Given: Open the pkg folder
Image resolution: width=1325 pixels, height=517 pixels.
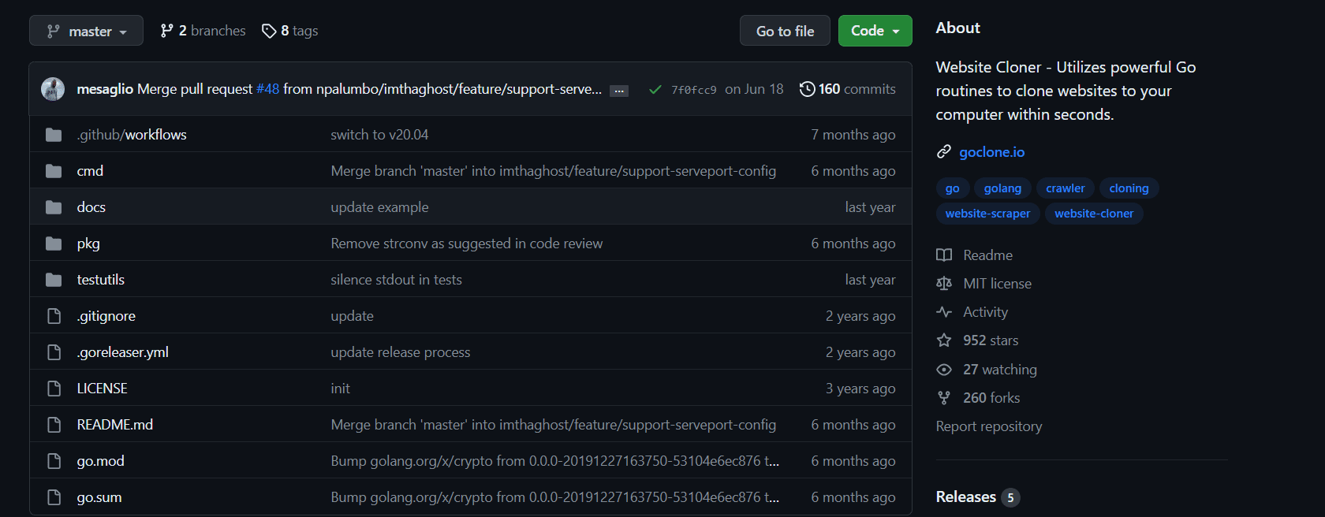Looking at the screenshot, I should pyautogui.click(x=88, y=244).
